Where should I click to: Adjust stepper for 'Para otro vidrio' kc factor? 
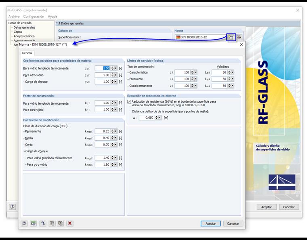[x=112, y=109]
